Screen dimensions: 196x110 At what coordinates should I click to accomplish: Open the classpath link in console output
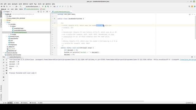(188, 60)
